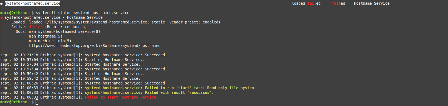Click the man:systemd-hostnamed.service(8) docs entry
The image size is (448, 106).
point(65,32)
